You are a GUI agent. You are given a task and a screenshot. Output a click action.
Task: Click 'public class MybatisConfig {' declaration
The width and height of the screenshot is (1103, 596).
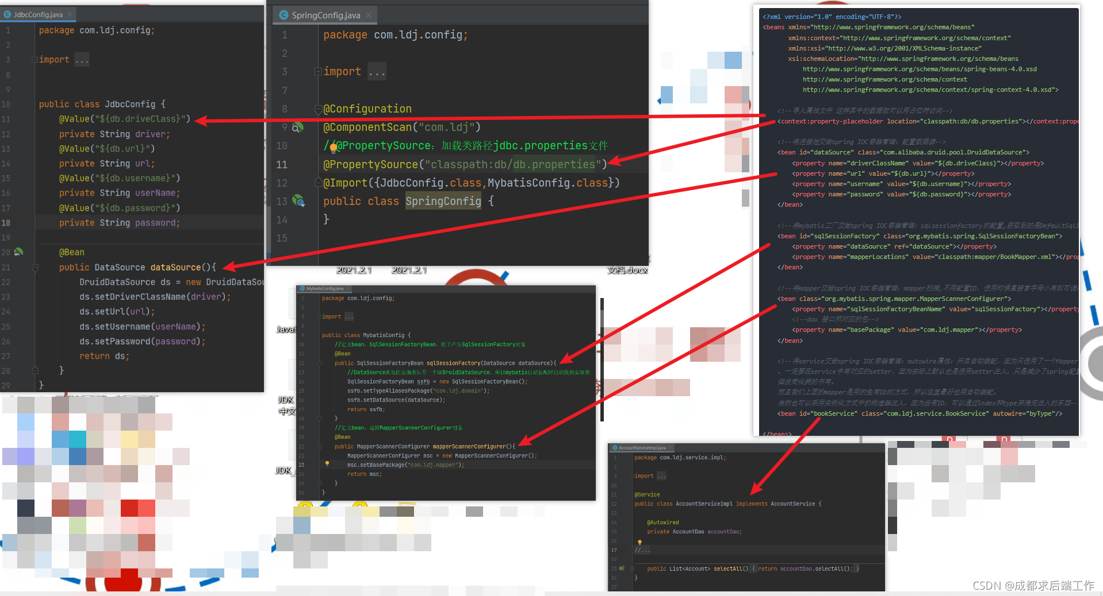[x=366, y=335]
